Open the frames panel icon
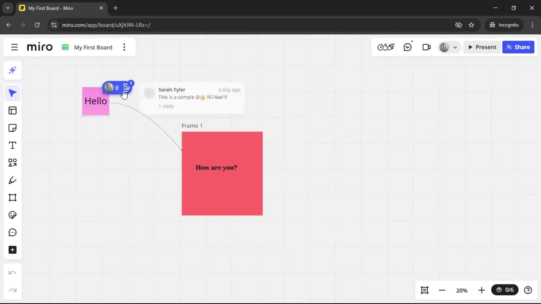Viewport: 541px width, 304px height. pyautogui.click(x=425, y=290)
